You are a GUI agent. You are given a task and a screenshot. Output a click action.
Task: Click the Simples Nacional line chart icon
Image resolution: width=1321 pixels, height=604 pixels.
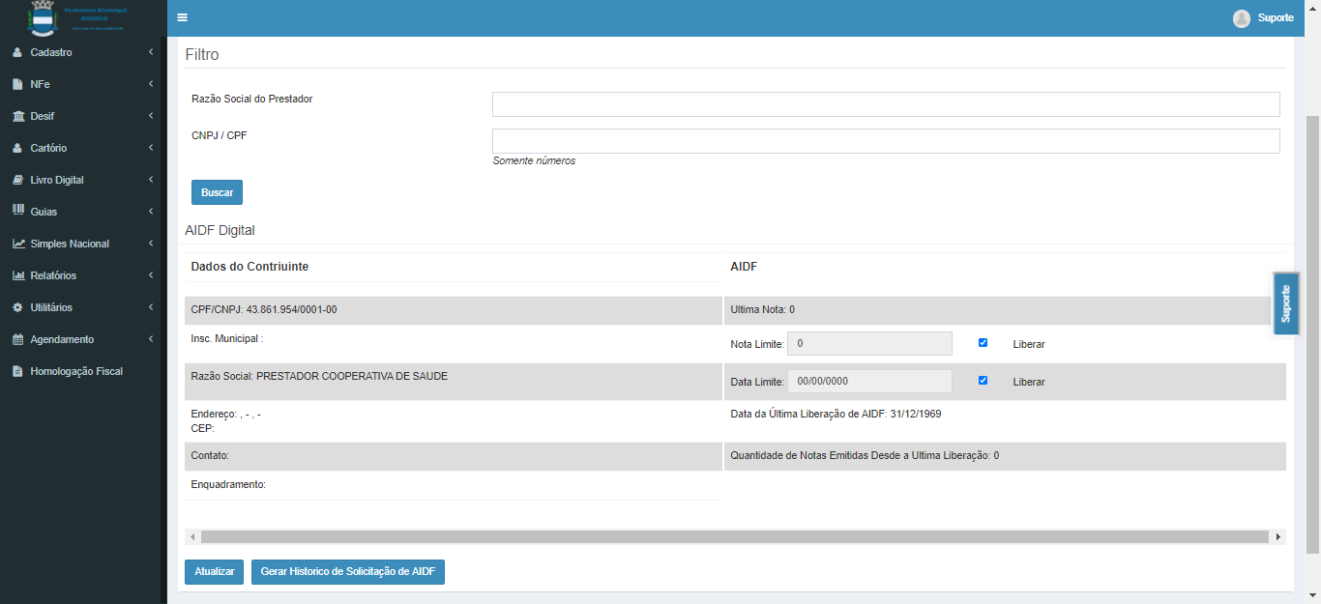pyautogui.click(x=18, y=244)
